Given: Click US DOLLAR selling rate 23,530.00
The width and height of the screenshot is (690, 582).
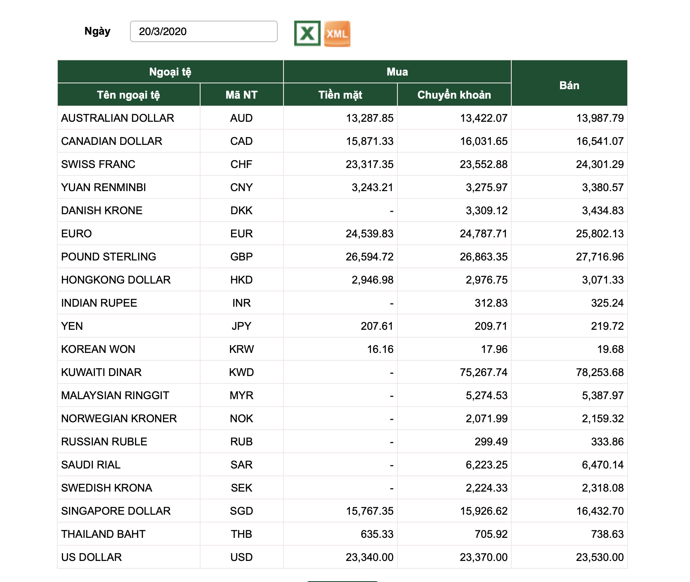Looking at the screenshot, I should pyautogui.click(x=600, y=557).
